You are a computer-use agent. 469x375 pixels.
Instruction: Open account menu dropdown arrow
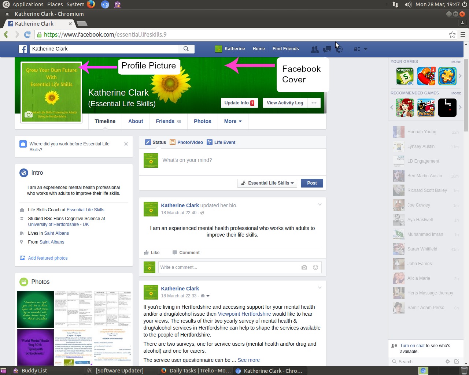pos(365,49)
